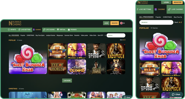This screenshot has height=99, width=185.
Task: Select All Providers filter in desktop view
Action: click(x=14, y=35)
